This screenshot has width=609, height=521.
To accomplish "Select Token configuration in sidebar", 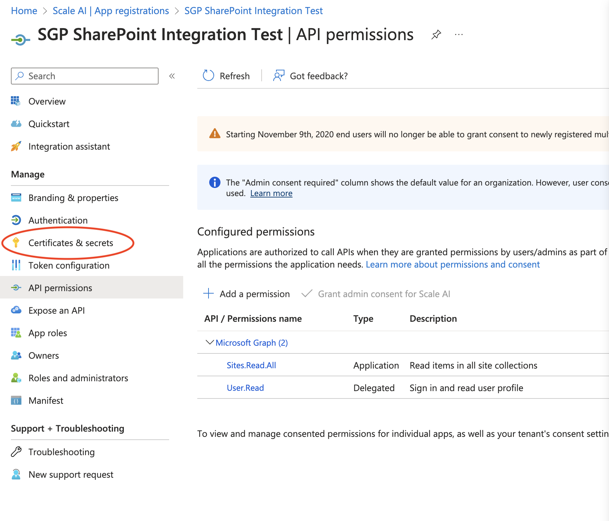I will click(69, 265).
